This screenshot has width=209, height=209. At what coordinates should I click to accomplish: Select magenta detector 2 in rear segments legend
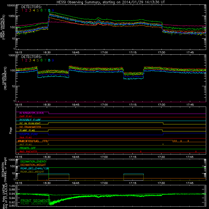click(x=26, y=60)
